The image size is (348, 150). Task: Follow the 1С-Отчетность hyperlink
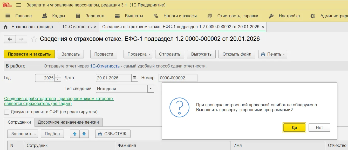coord(105,66)
